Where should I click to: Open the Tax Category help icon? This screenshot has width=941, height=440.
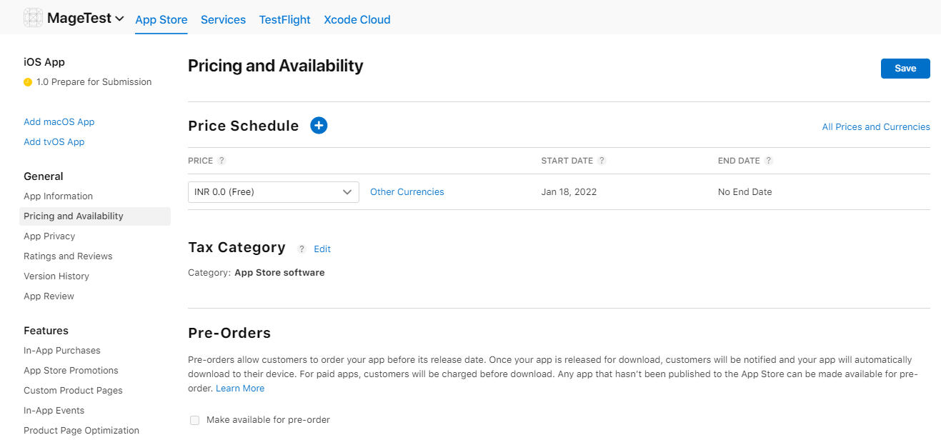tap(301, 249)
